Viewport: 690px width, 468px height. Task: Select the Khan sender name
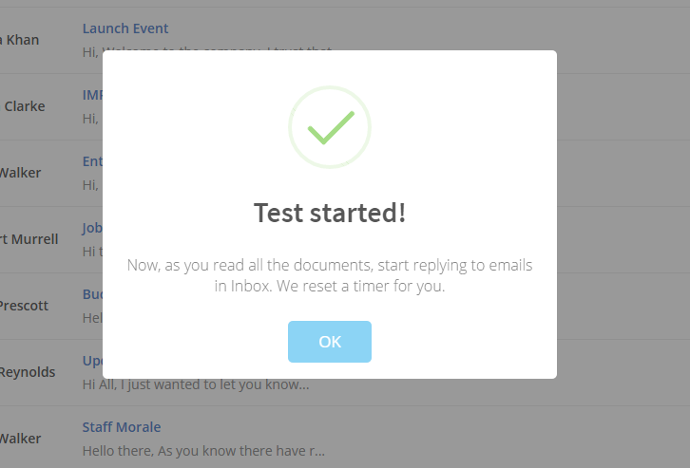point(19,40)
